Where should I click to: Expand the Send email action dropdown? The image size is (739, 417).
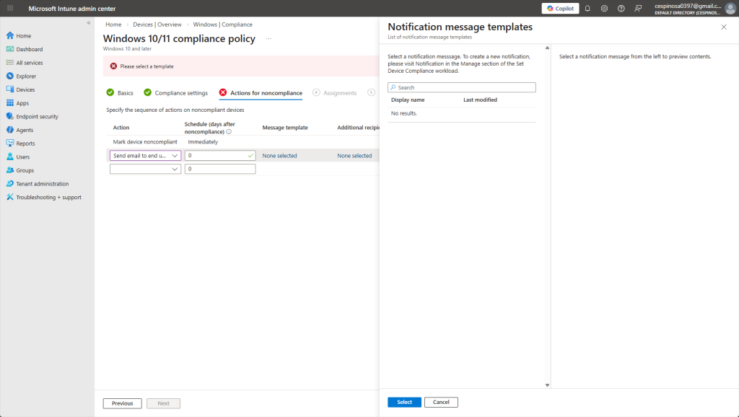click(145, 155)
